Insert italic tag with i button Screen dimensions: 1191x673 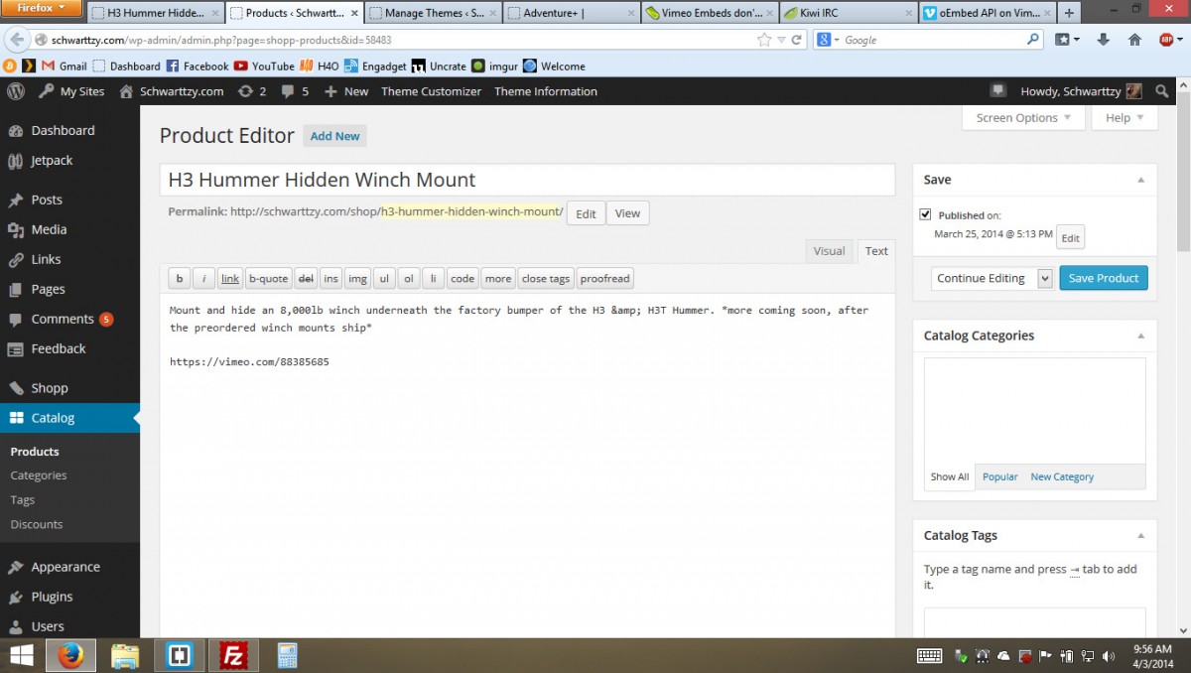coord(203,279)
